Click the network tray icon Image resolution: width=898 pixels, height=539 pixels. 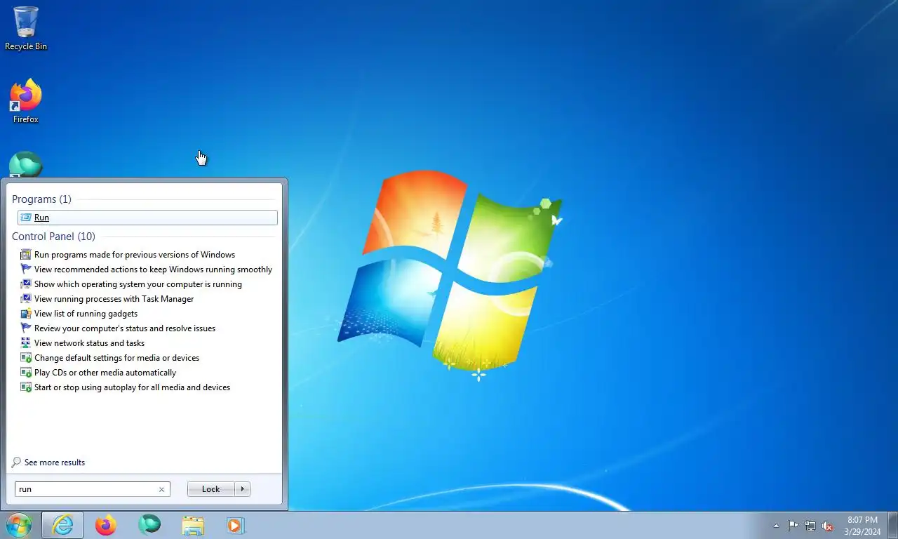pyautogui.click(x=810, y=526)
